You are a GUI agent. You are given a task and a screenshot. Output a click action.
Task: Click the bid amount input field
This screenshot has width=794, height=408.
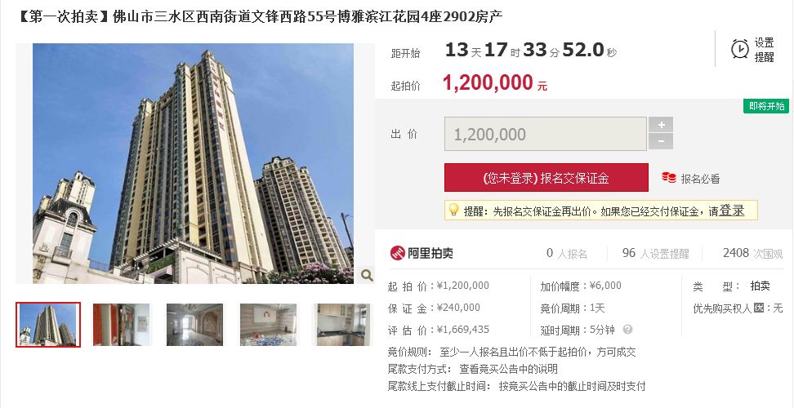[546, 134]
